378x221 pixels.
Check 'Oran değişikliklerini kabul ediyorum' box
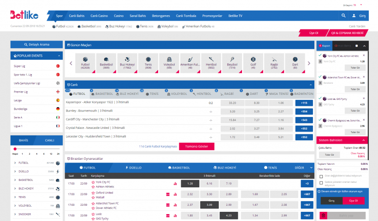click(x=321, y=176)
